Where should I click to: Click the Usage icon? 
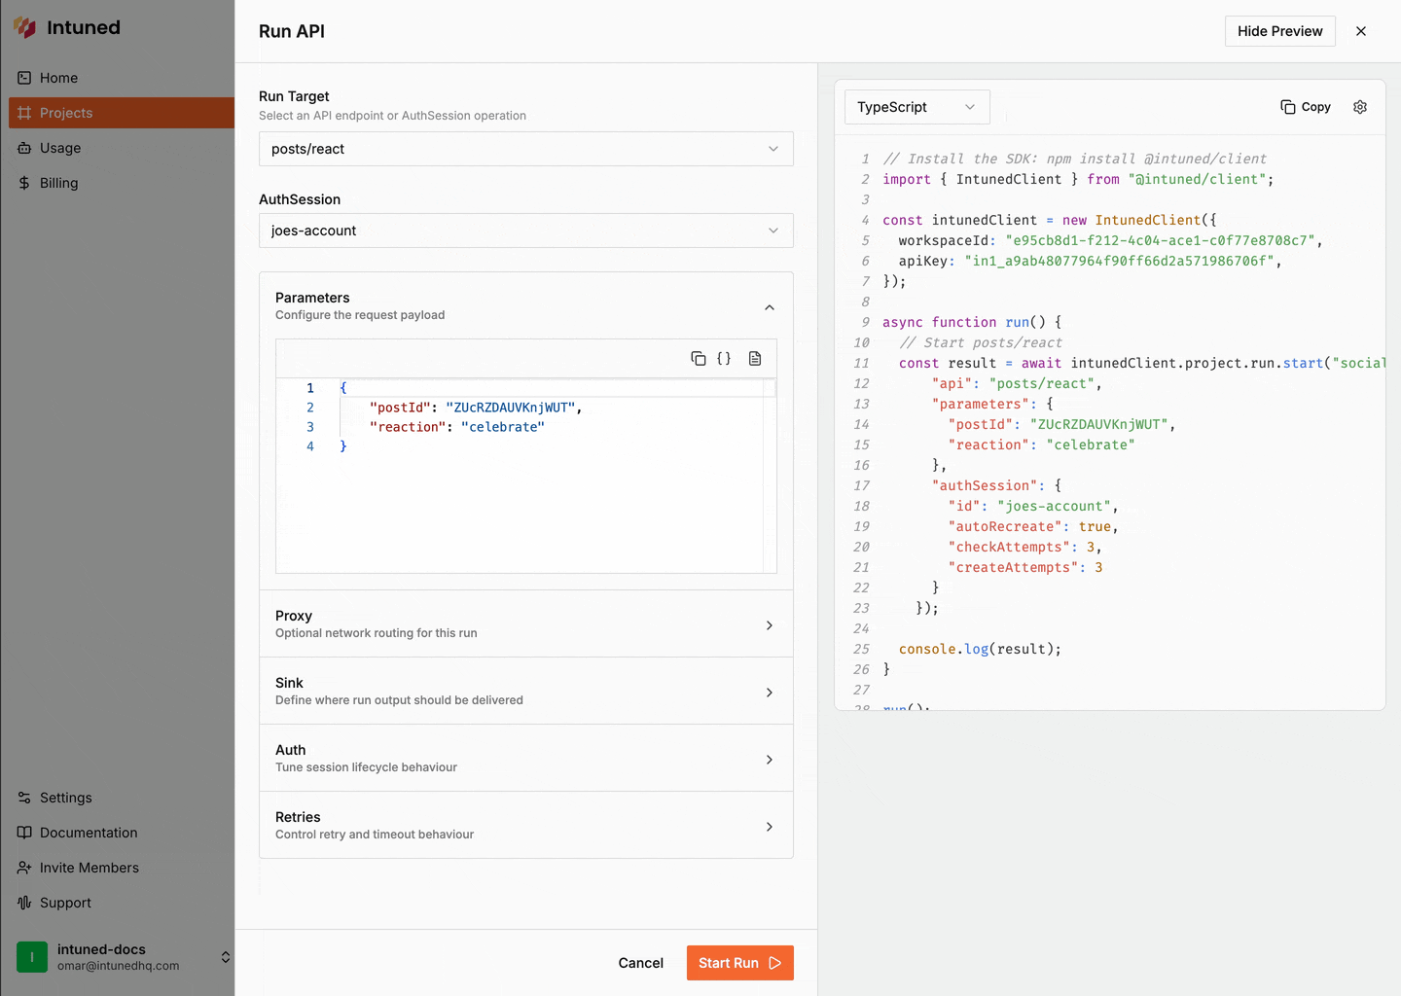coord(24,148)
